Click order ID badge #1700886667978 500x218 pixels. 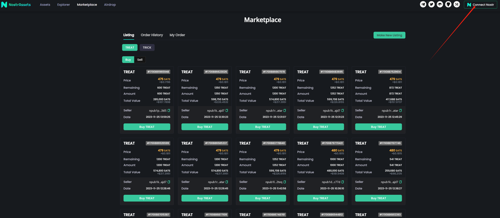[x=274, y=72]
